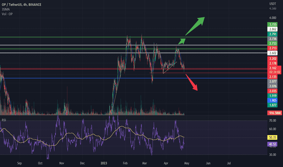
Task: Select the 3SMA indicator legend
Action: coord(6,9)
